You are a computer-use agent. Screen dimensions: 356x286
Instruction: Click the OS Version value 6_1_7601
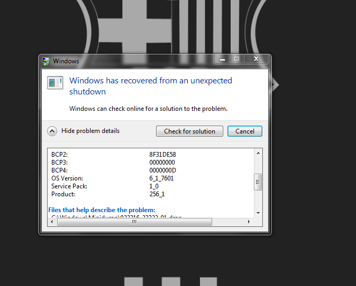161,178
